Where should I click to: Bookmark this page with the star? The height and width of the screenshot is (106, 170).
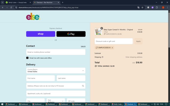(x=142, y=7)
